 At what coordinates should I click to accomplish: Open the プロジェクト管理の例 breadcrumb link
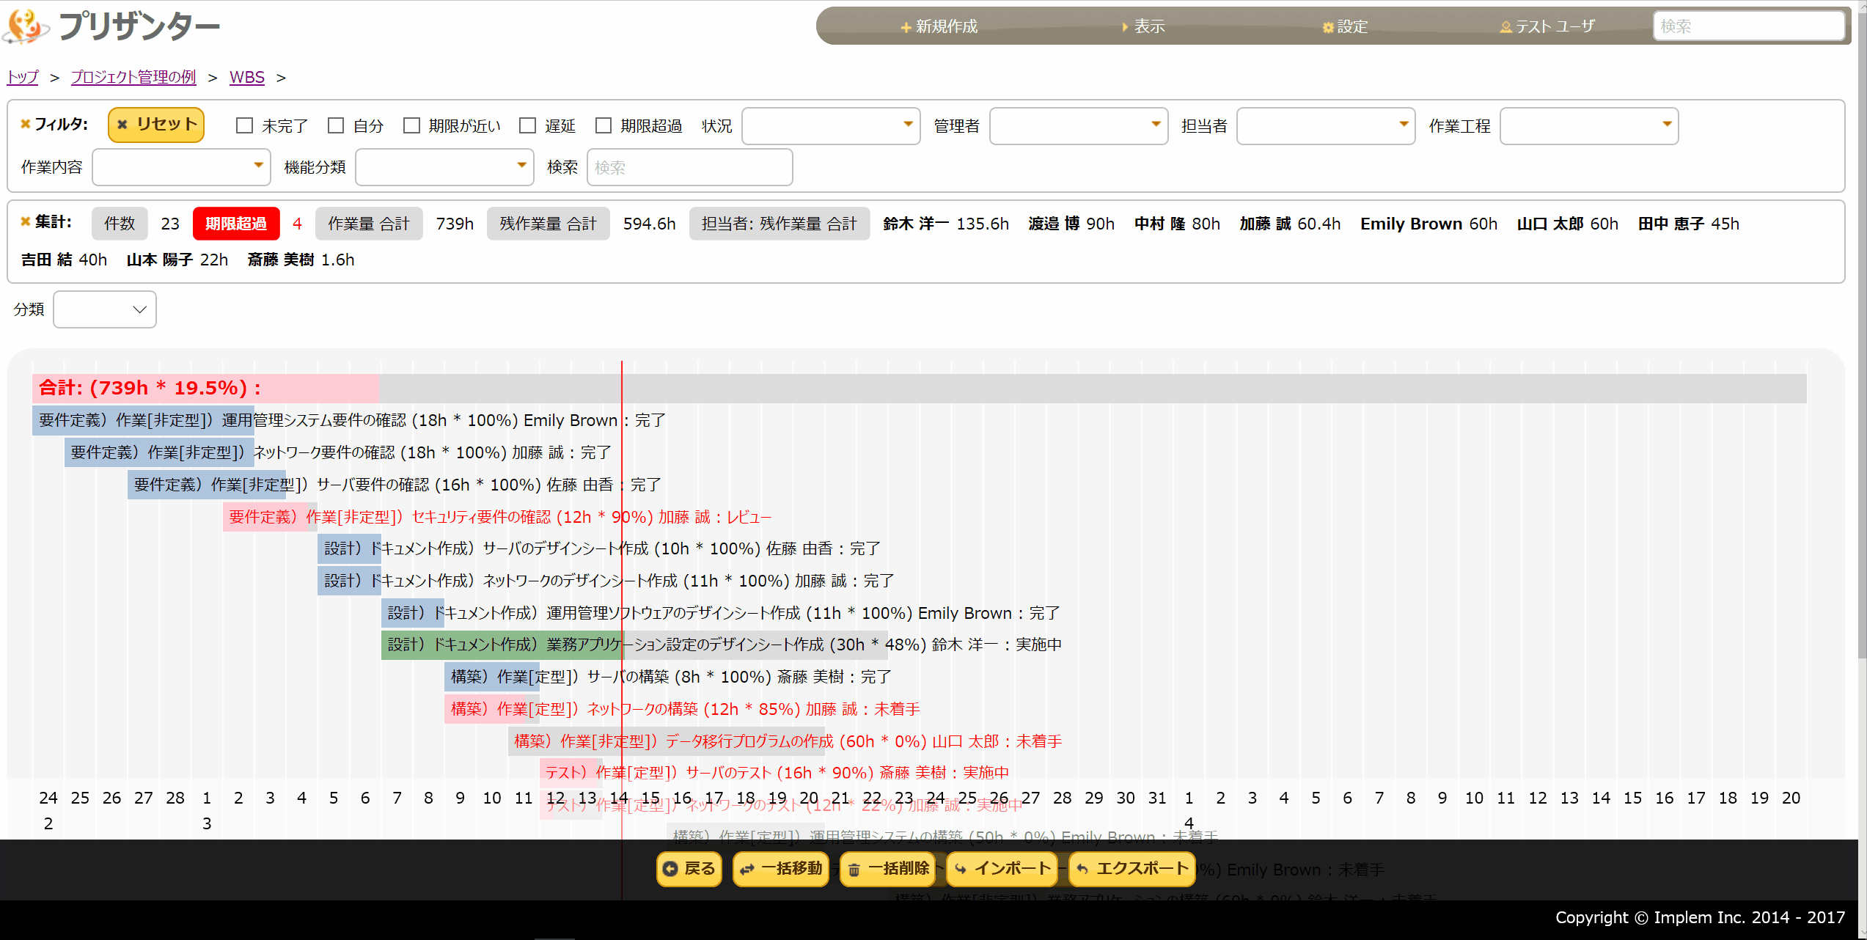tap(133, 77)
